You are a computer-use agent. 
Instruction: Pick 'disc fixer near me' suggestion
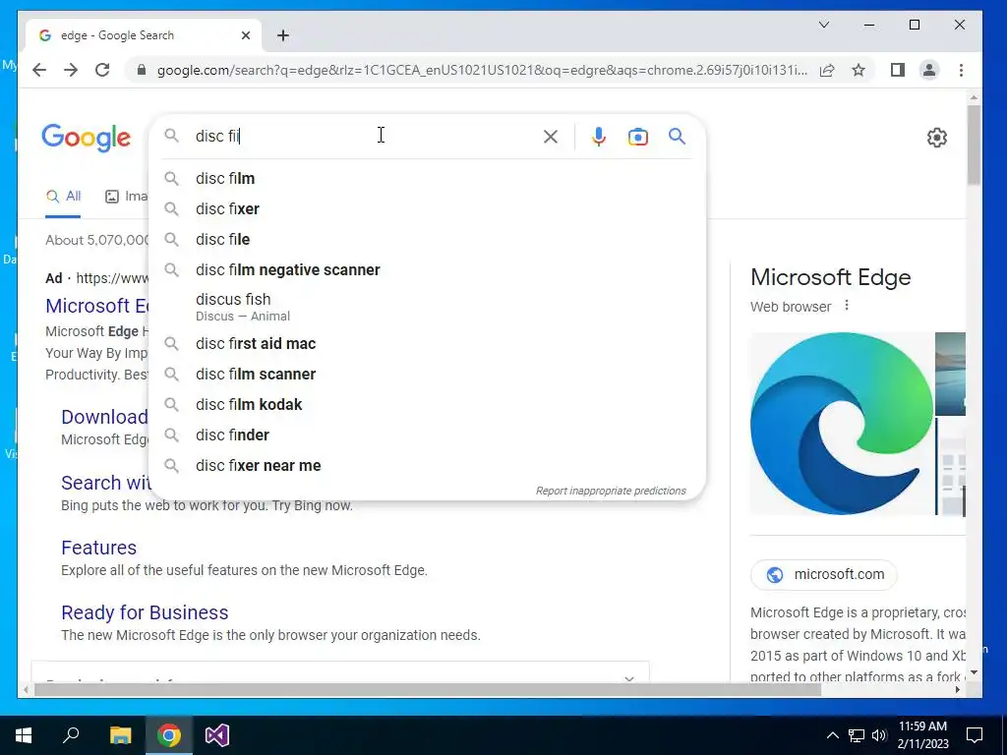point(427,465)
